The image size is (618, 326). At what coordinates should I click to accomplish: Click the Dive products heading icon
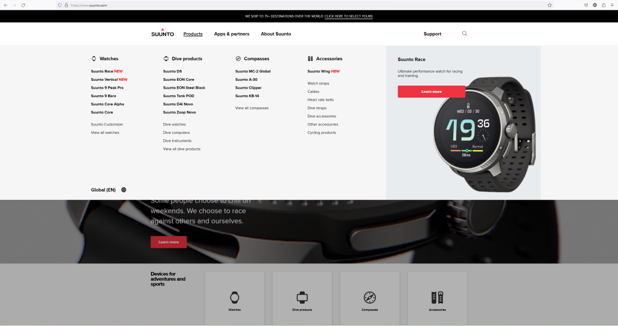(x=166, y=58)
